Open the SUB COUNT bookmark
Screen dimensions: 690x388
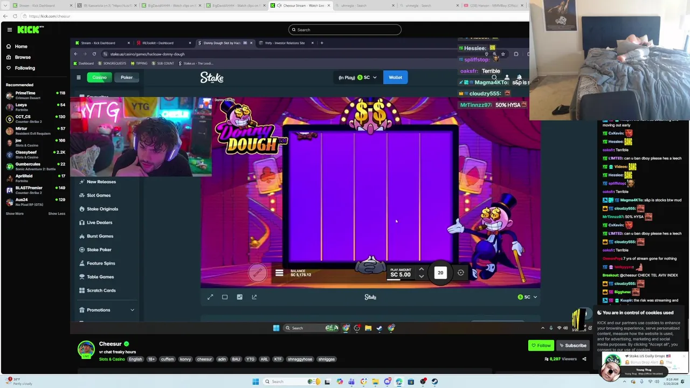click(163, 63)
